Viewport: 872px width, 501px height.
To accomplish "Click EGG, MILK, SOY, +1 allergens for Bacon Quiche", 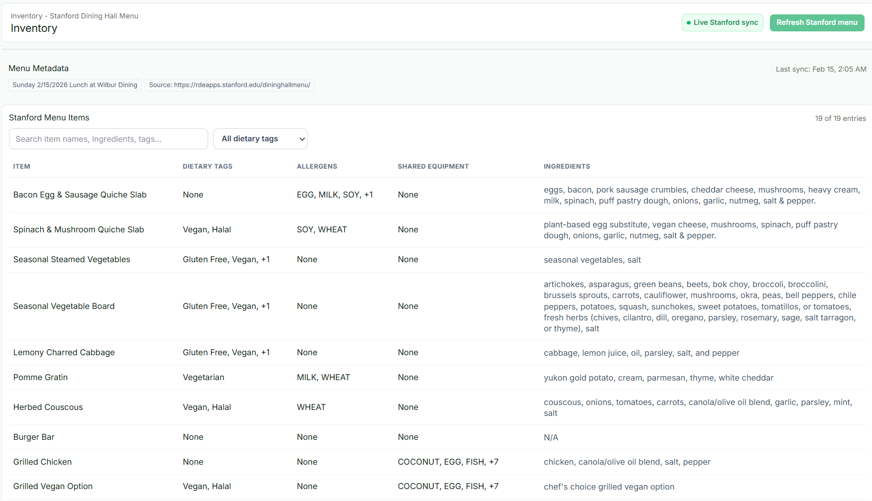I will [335, 195].
